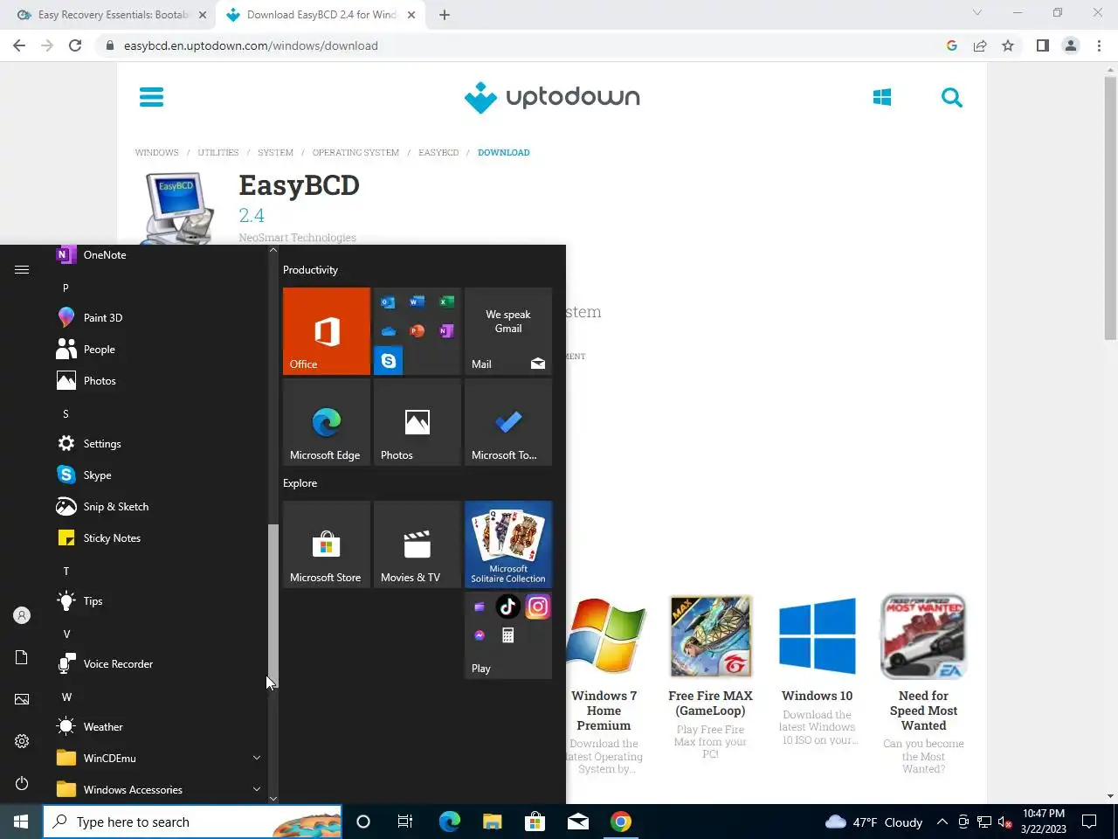
Task: Click the EASYBCD breadcrumb link
Action: tap(438, 152)
